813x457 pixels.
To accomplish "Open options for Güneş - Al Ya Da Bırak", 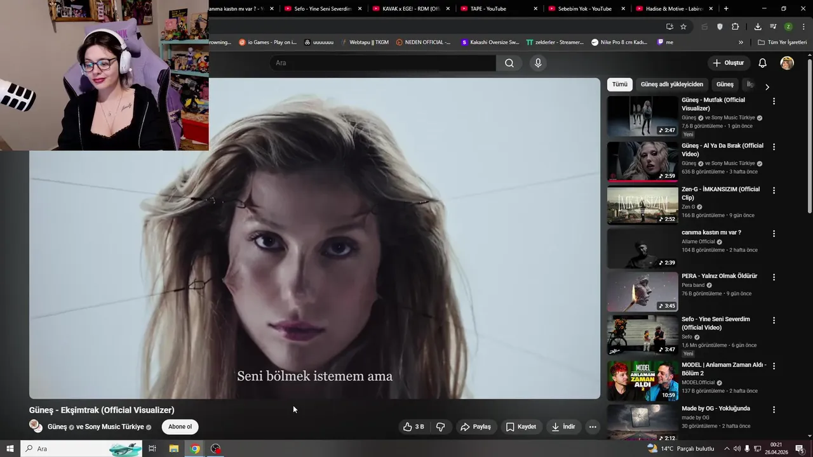I will (x=774, y=147).
